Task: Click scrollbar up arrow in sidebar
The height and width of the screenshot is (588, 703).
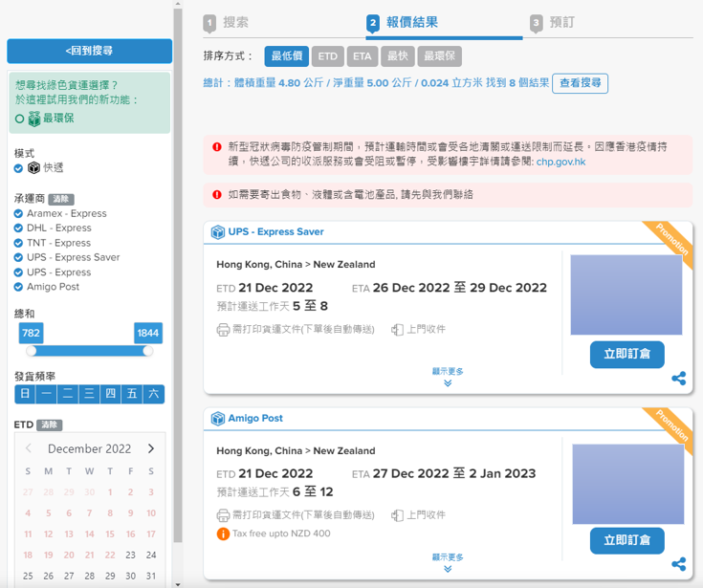Action: [x=178, y=4]
